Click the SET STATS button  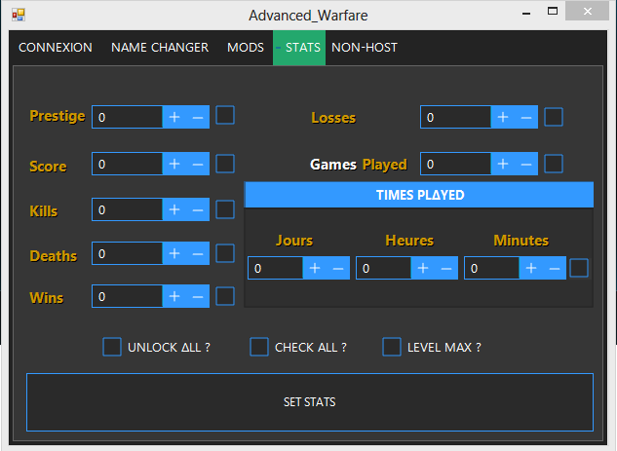(310, 402)
